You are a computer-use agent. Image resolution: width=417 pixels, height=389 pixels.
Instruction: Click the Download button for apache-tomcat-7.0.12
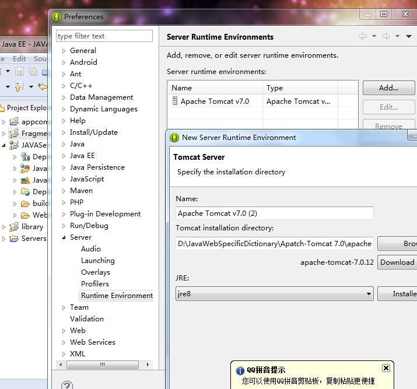coord(397,262)
